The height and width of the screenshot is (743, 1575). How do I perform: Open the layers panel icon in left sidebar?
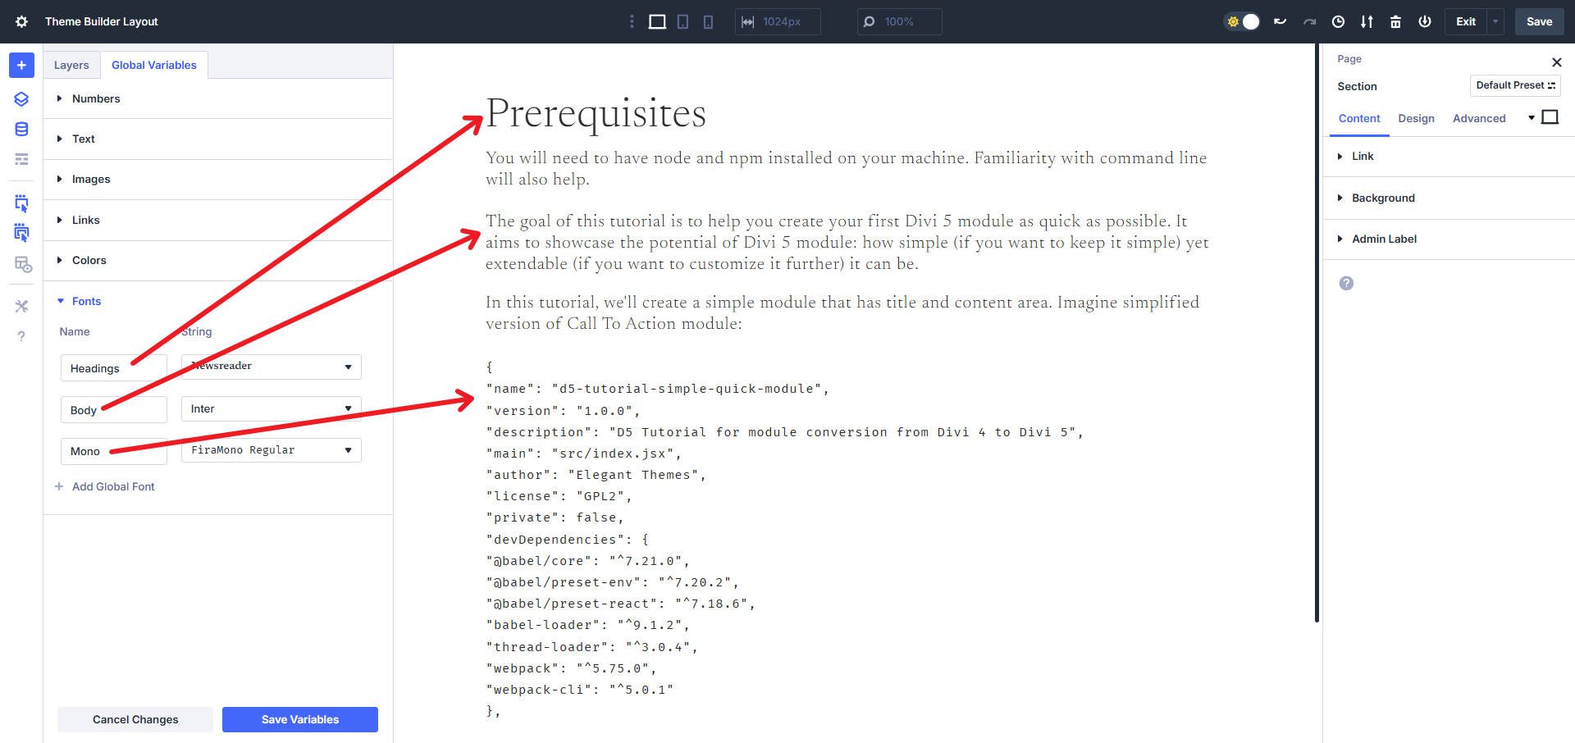(x=21, y=98)
